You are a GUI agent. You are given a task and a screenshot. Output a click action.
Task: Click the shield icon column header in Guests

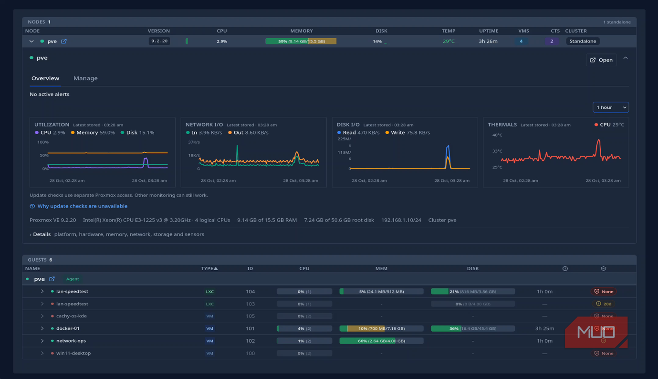click(603, 269)
